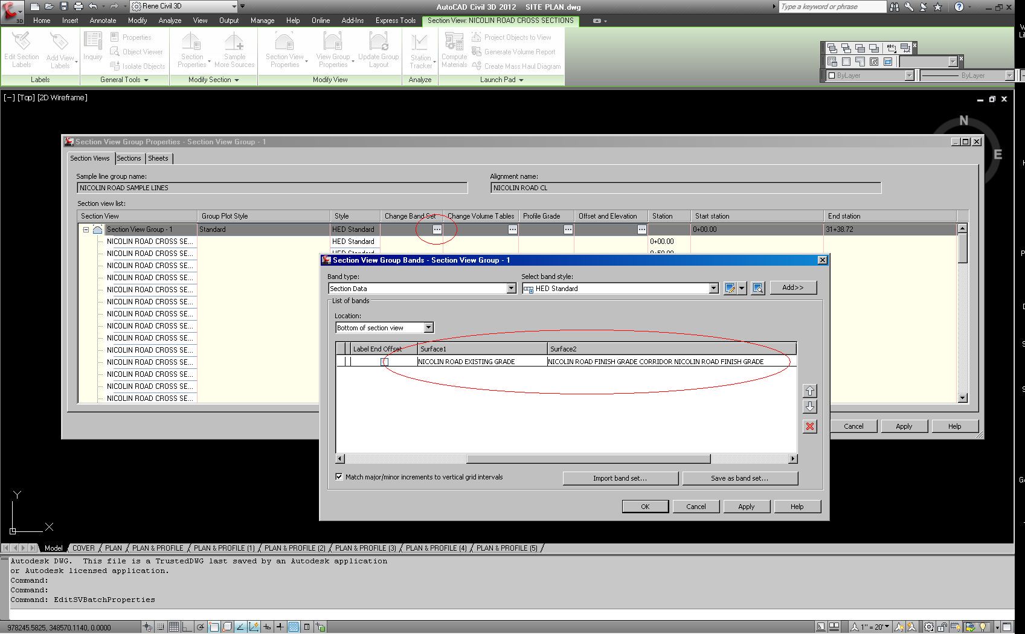This screenshot has height=634, width=1025.
Task: Click the satellite Communication Center icon
Action: (x=923, y=7)
